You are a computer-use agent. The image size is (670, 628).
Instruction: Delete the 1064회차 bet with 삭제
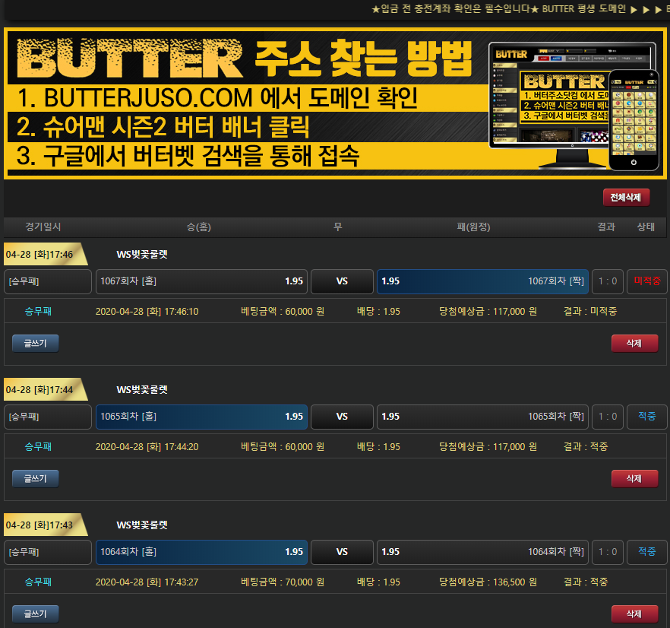[634, 614]
